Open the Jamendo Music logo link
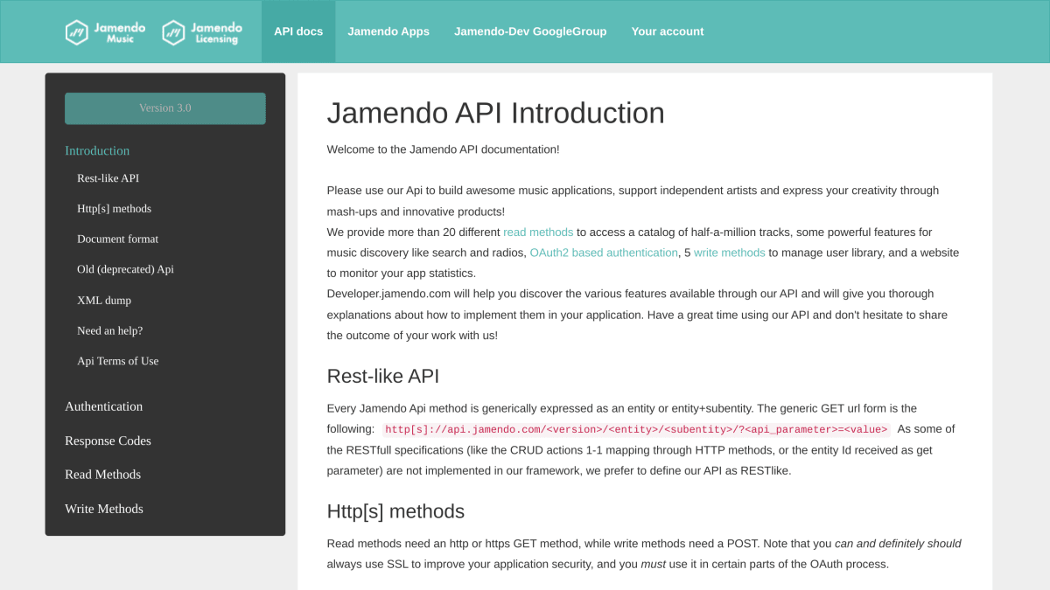Screen dimensions: 1050x590 click(105, 32)
